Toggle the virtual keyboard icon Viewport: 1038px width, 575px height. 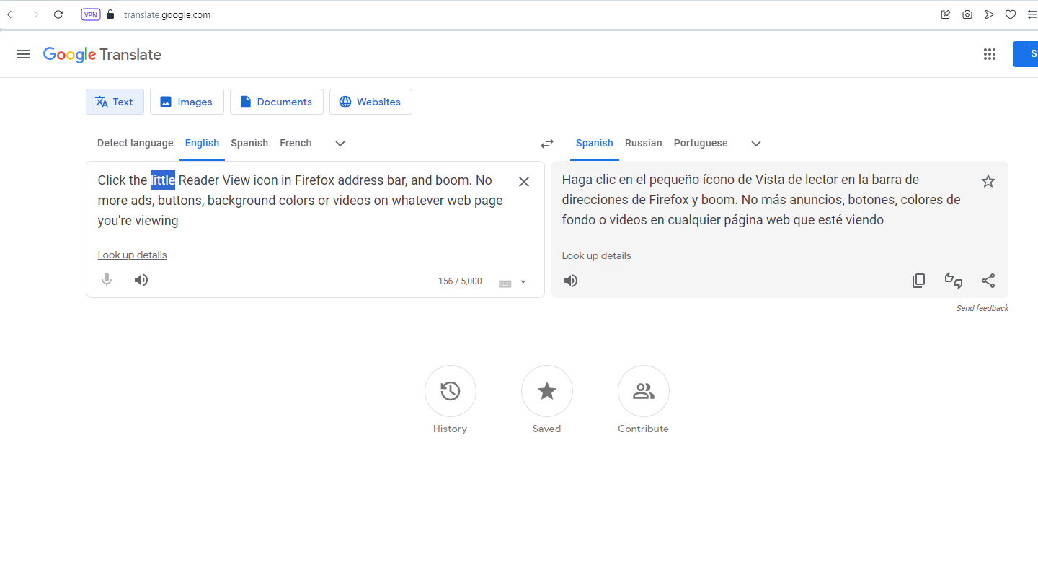click(x=505, y=283)
